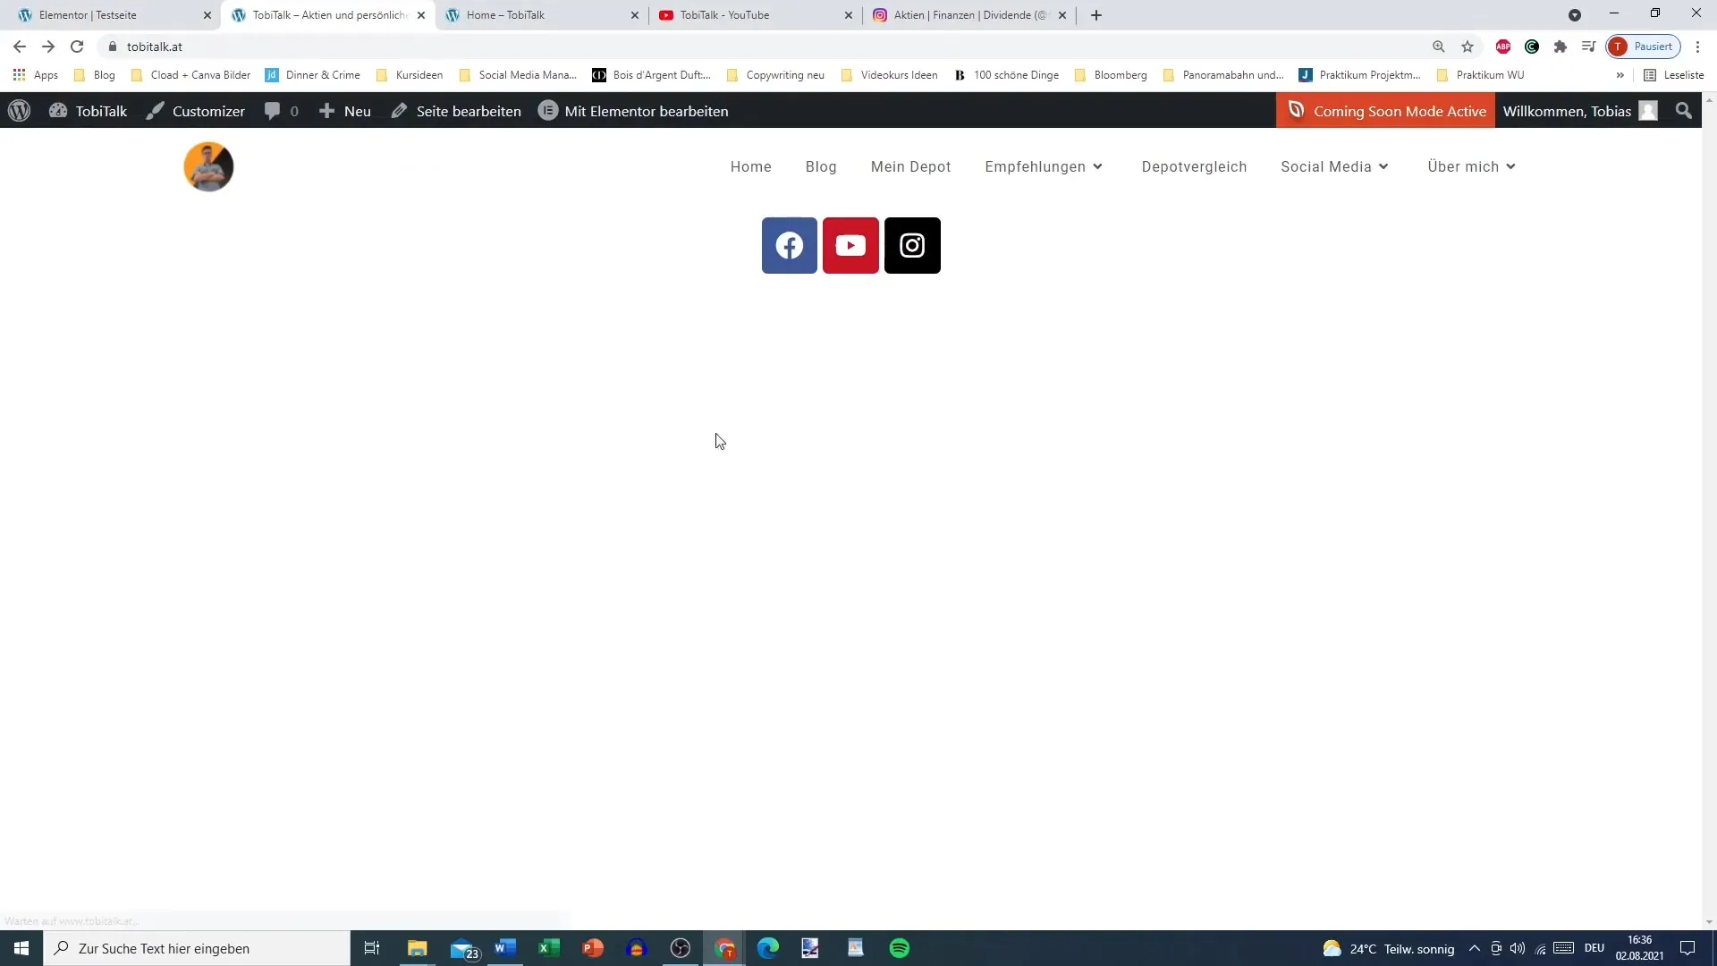Open the WordPress logo menu in admin bar

[x=19, y=111]
